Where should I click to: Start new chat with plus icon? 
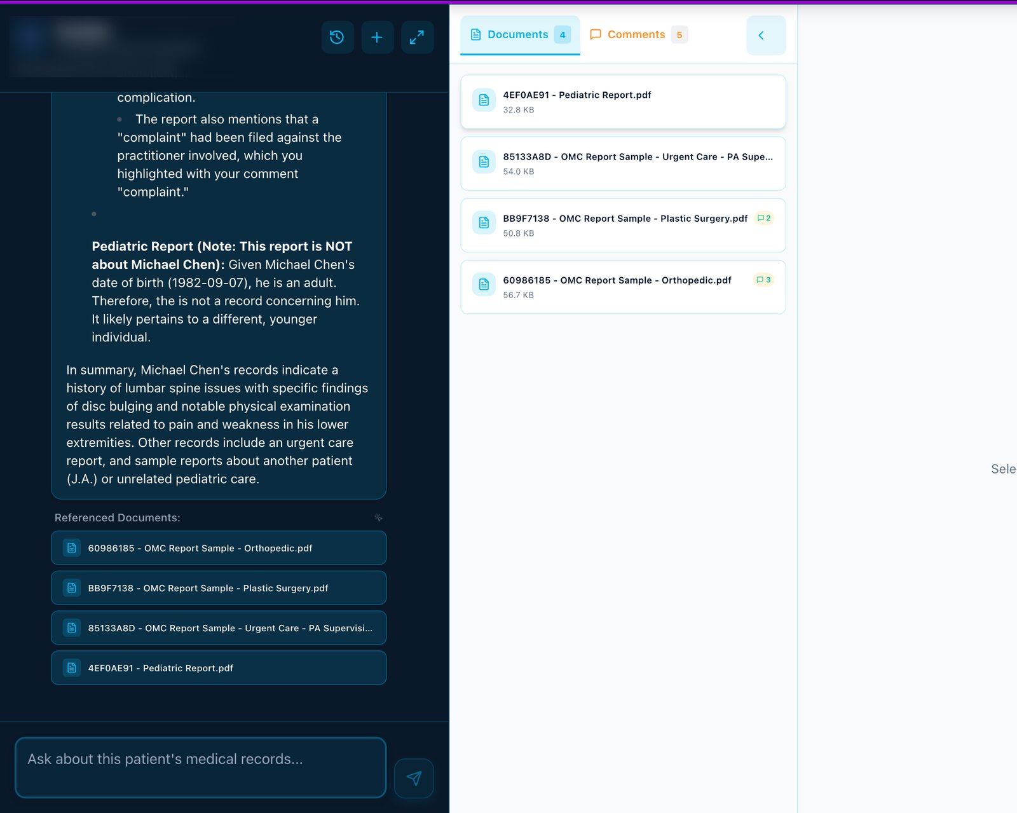(378, 37)
